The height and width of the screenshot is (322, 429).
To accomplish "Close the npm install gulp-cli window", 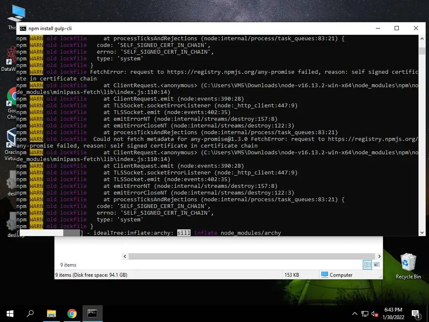I will click(x=416, y=28).
